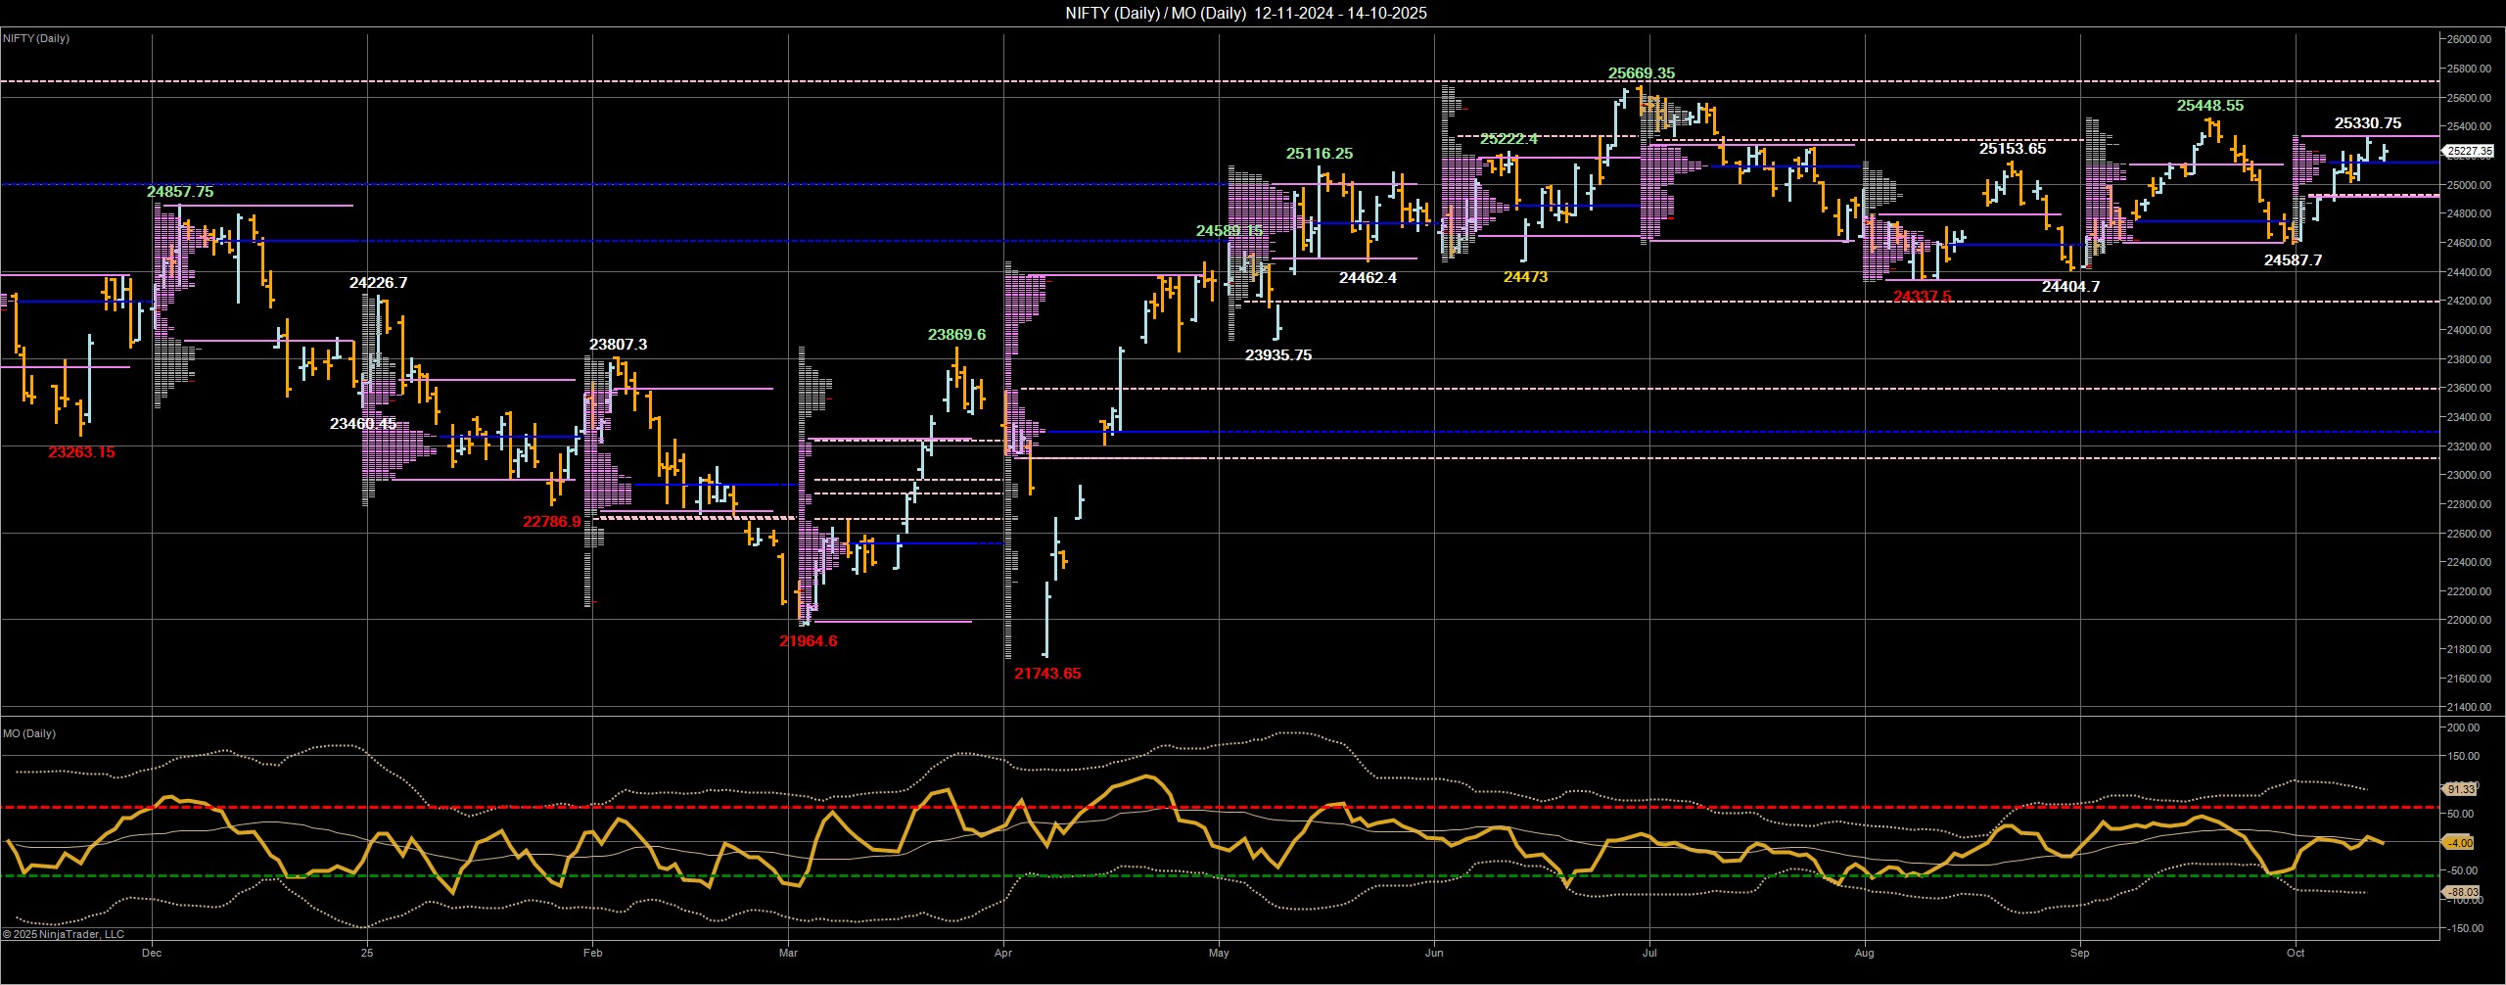
Task: Click the Dec marker on time axis
Action: 152,953
